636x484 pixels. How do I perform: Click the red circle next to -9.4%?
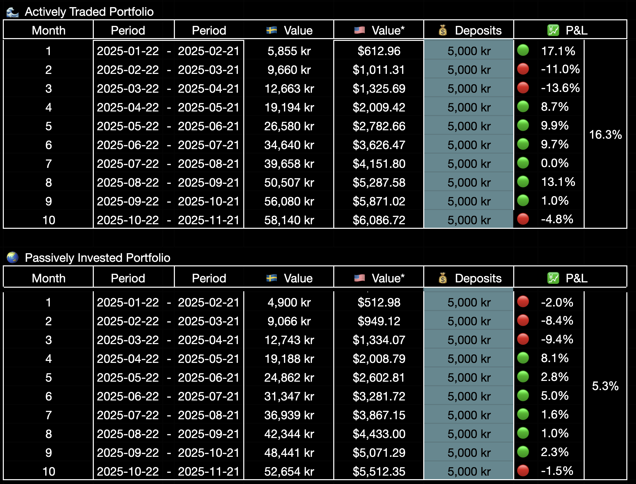pos(523,339)
